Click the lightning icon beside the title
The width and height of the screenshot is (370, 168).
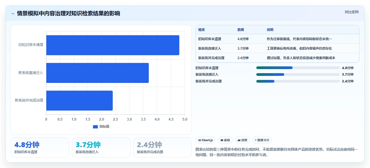coord(13,14)
